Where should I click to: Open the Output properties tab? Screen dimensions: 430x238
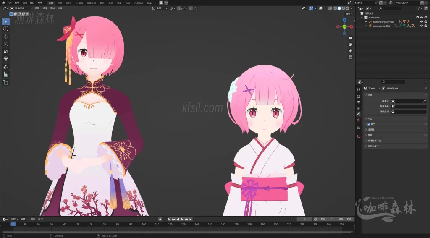click(359, 102)
